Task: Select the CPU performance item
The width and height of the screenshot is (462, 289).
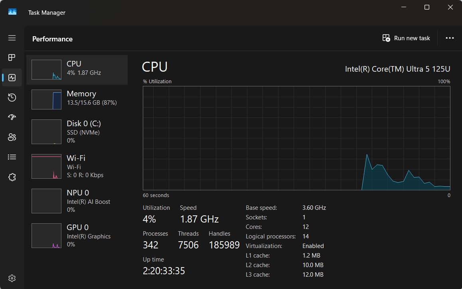Action: tap(77, 70)
